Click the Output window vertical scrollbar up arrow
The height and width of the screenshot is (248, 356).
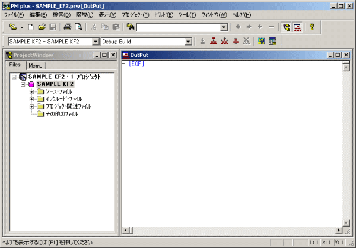coord(346,65)
